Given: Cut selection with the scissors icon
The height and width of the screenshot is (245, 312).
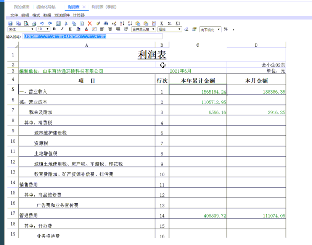Looking at the screenshot, I should [66, 24].
